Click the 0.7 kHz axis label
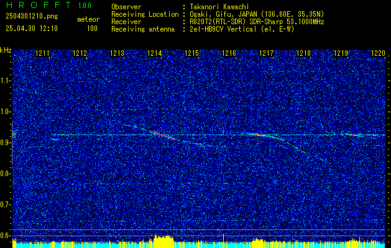The width and height of the screenshot is (391, 248). [x=5, y=205]
